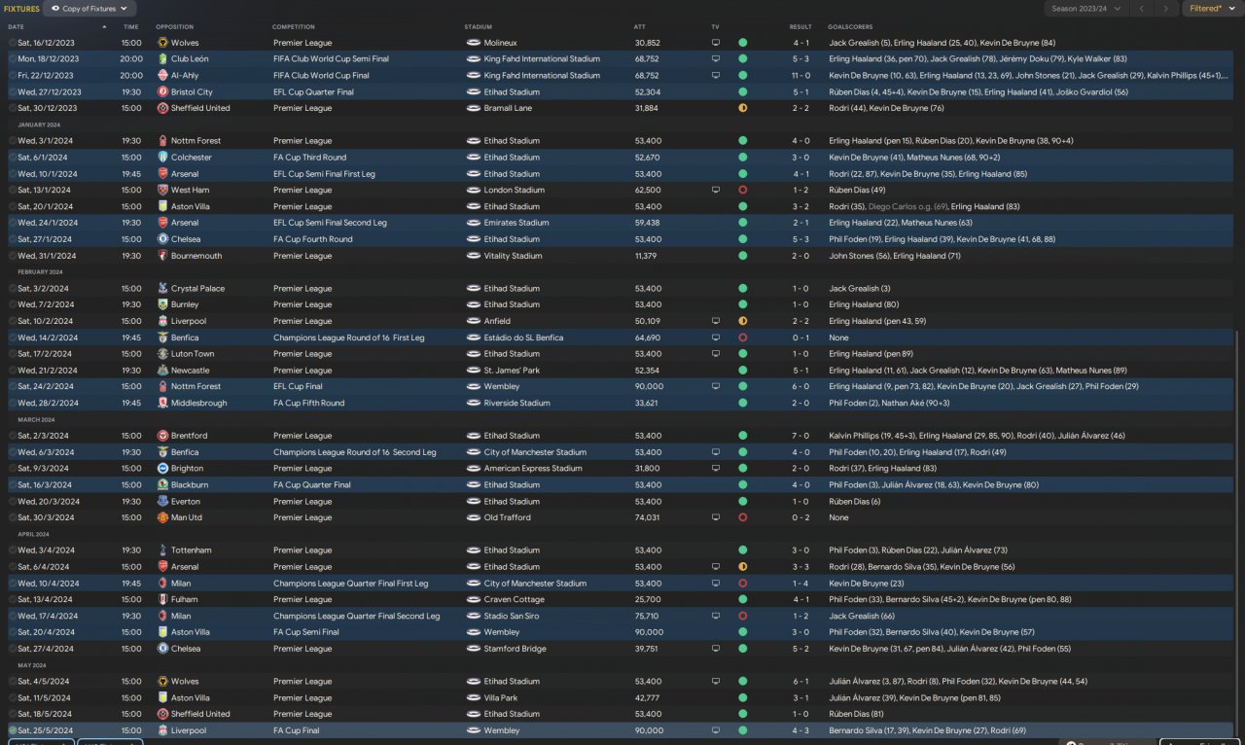Click the West Ham club badge
The height and width of the screenshot is (745, 1245).
[x=162, y=191]
